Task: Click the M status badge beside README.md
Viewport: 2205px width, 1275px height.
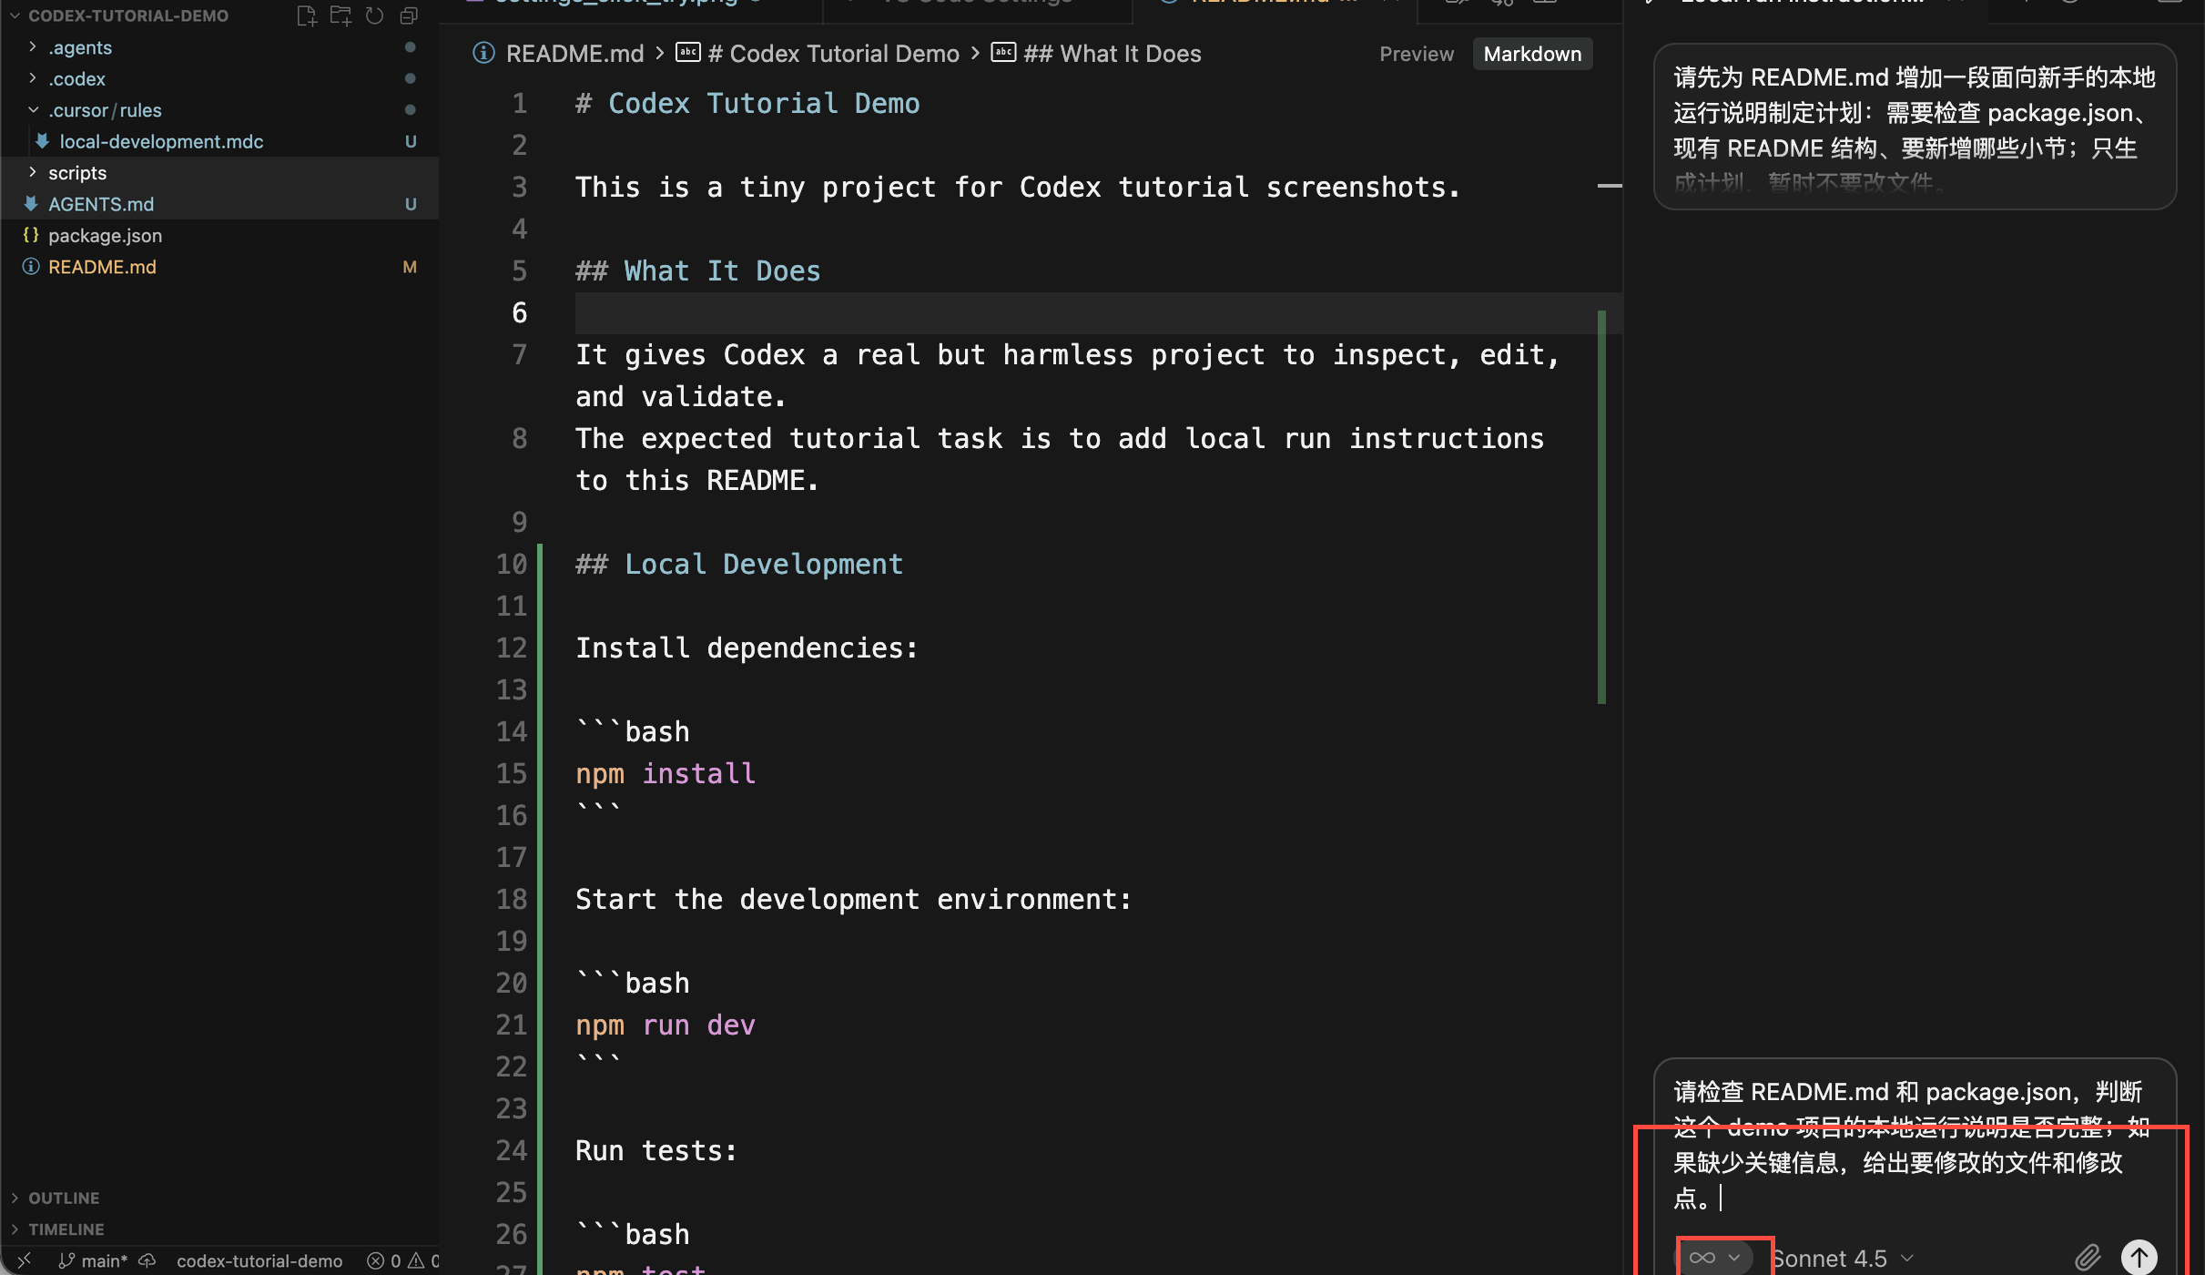Action: coord(410,267)
